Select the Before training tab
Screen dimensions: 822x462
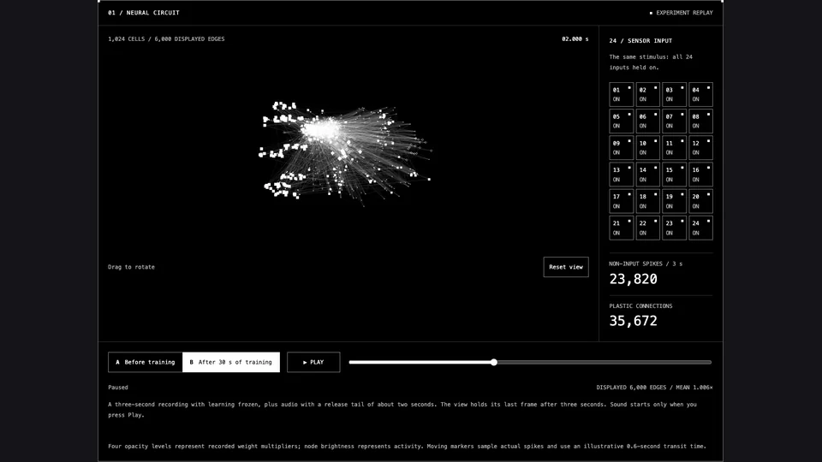(146, 362)
